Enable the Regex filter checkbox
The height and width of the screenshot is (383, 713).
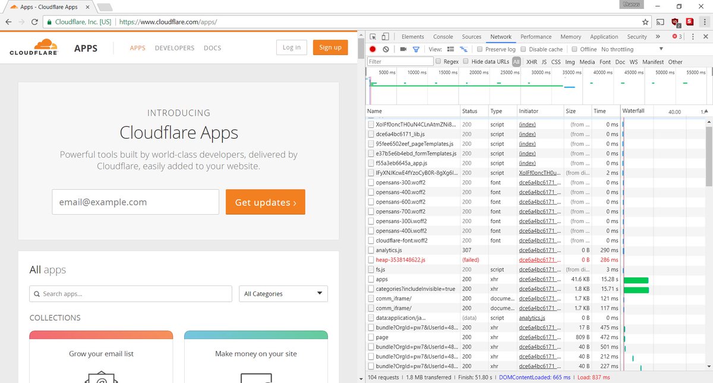pos(438,61)
